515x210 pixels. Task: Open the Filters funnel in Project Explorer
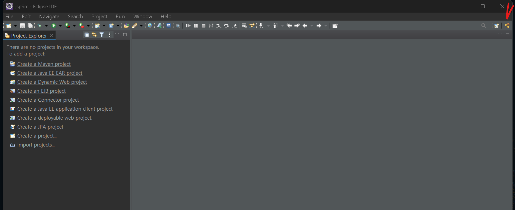tap(102, 35)
